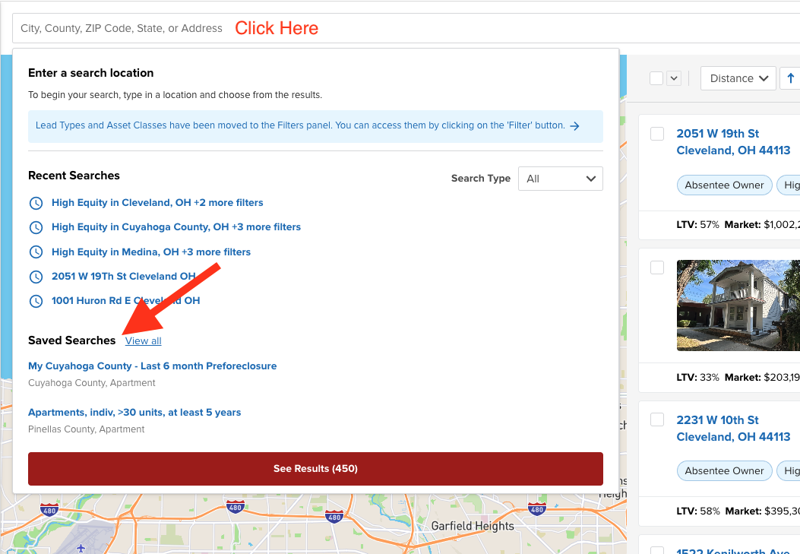This screenshot has width=800, height=554.
Task: Click Interstate 480 shield near Garfield Heights
Action: click(x=334, y=517)
